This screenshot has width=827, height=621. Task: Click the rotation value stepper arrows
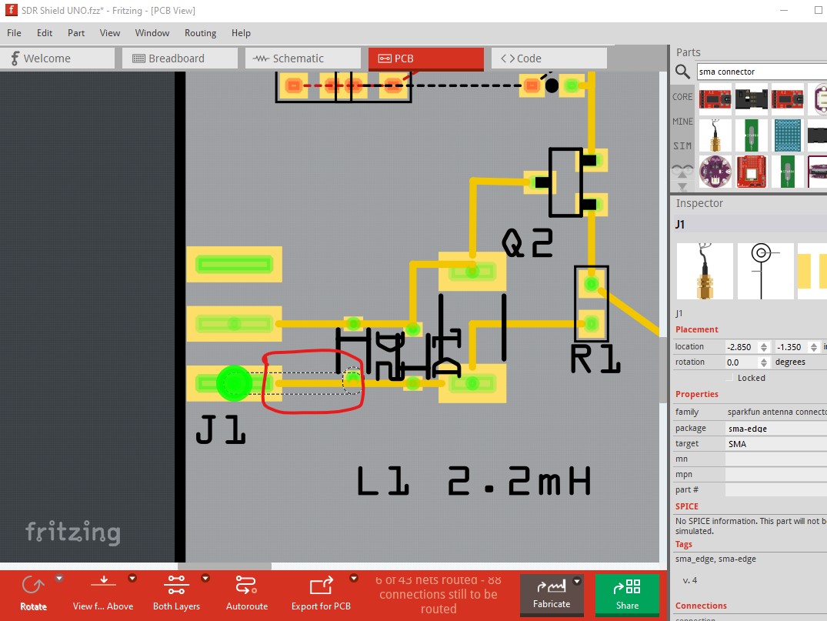pos(763,362)
